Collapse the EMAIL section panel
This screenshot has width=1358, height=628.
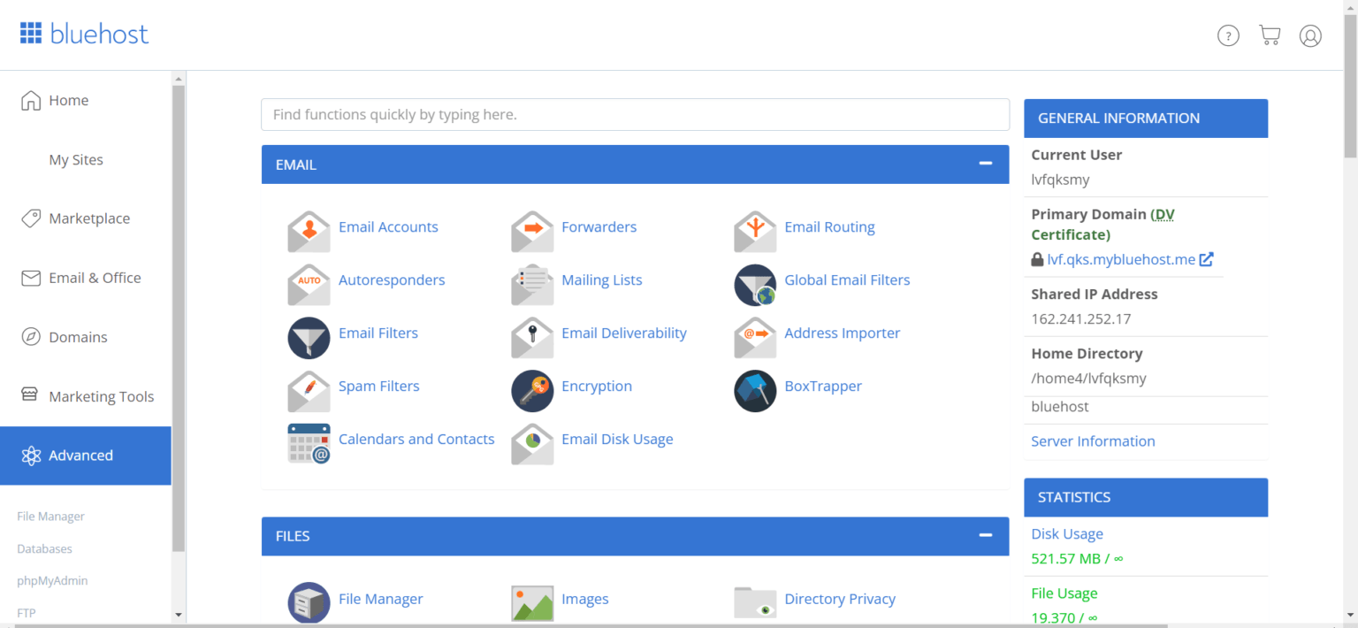(984, 164)
